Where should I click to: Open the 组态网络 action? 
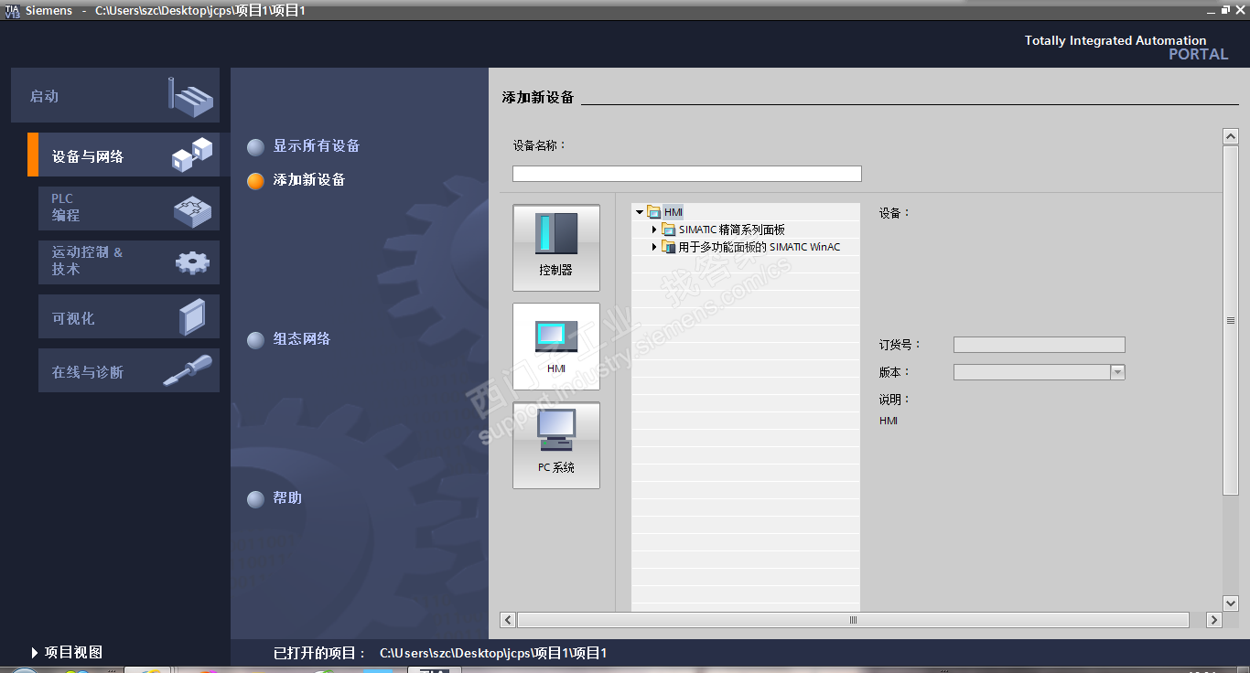click(289, 339)
